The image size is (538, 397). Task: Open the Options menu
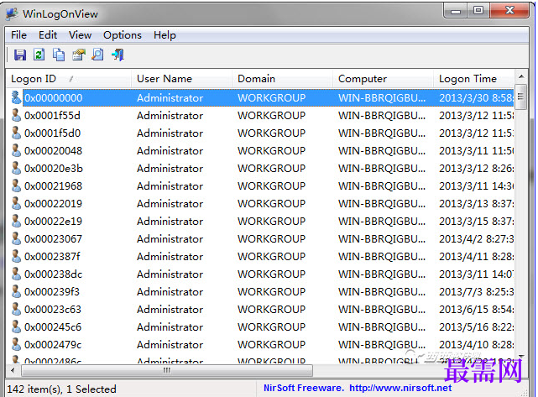coord(123,35)
